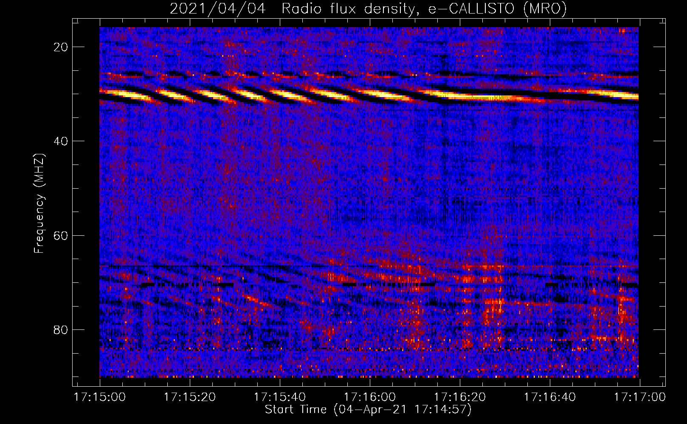Click the thin red band near 26 MHz

point(369,75)
